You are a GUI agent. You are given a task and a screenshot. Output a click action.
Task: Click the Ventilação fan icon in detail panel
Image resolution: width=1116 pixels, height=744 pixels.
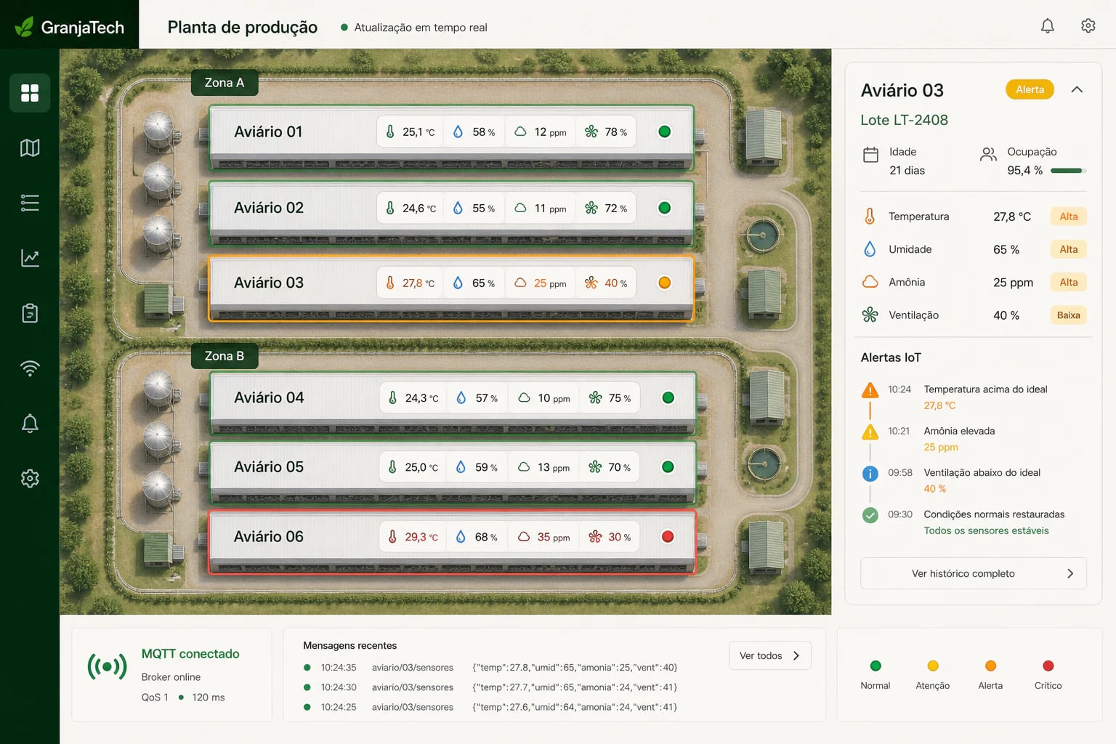pyautogui.click(x=870, y=315)
